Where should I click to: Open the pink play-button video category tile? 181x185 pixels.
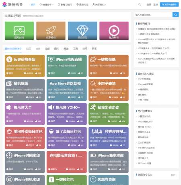[x=114, y=31]
